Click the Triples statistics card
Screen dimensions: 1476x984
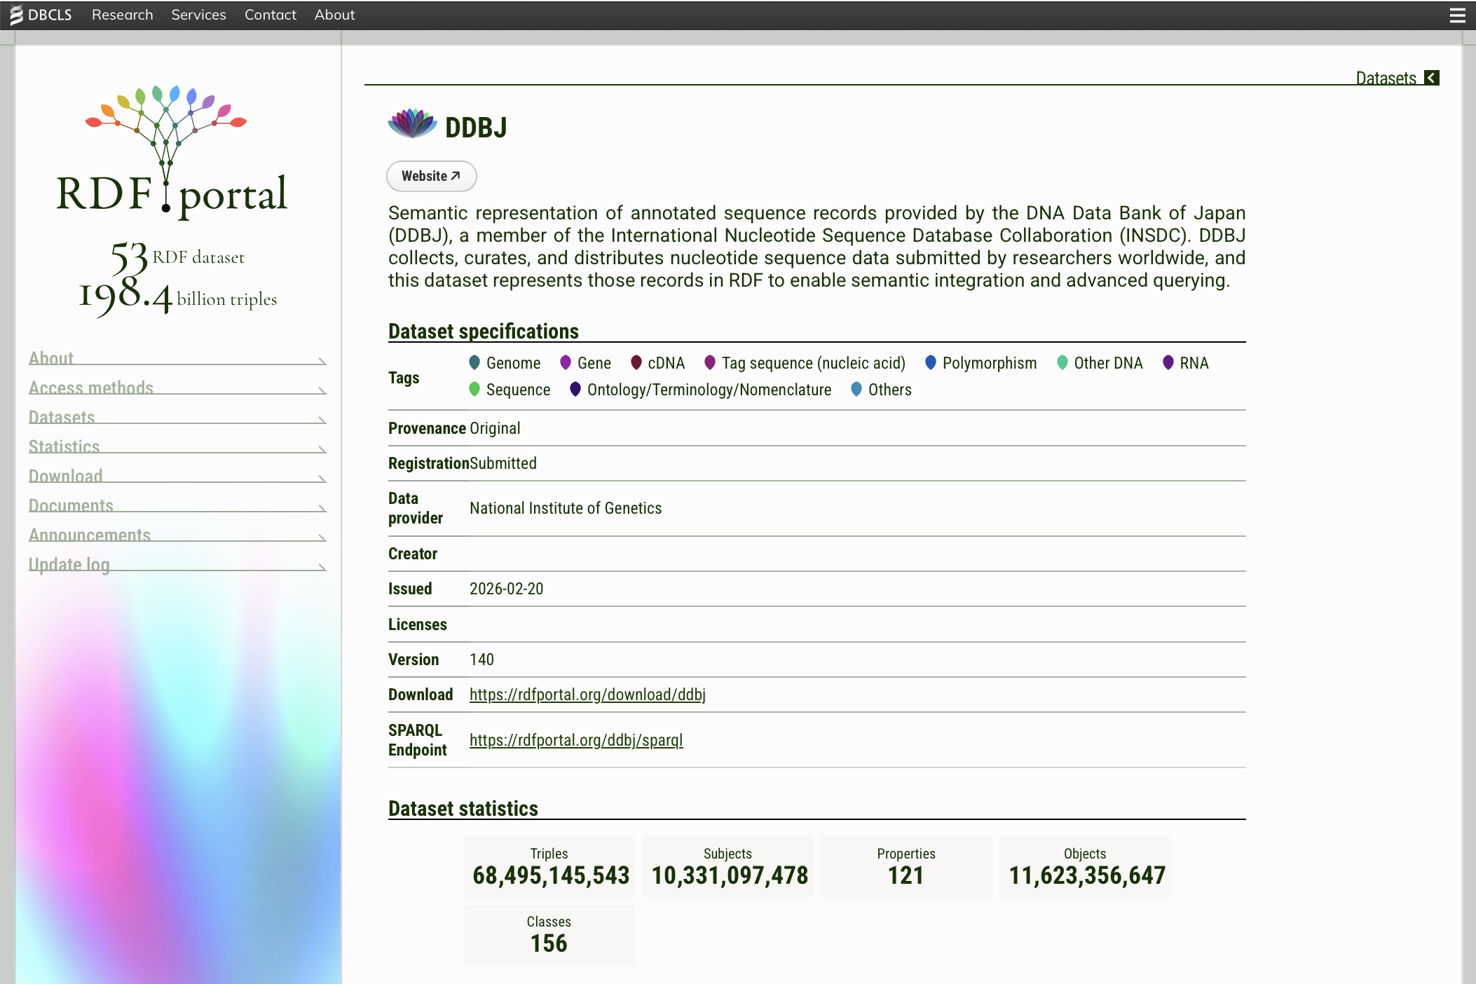point(549,866)
